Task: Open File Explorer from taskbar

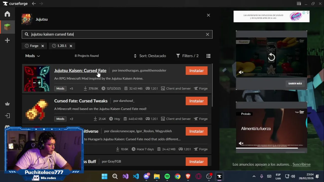Action: pyautogui.click(x=157, y=176)
